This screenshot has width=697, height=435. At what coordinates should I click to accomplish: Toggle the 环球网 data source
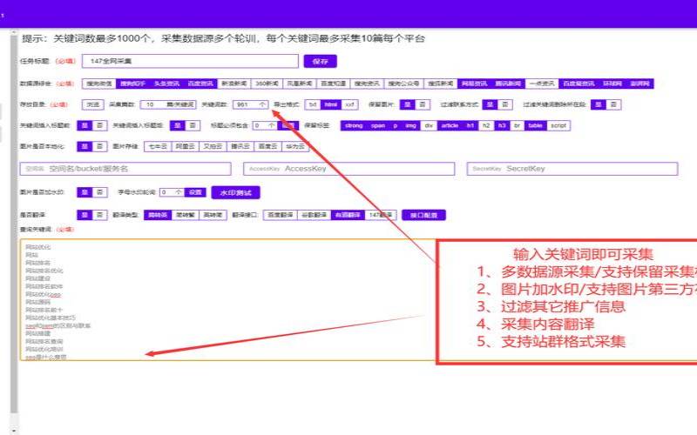coord(612,84)
